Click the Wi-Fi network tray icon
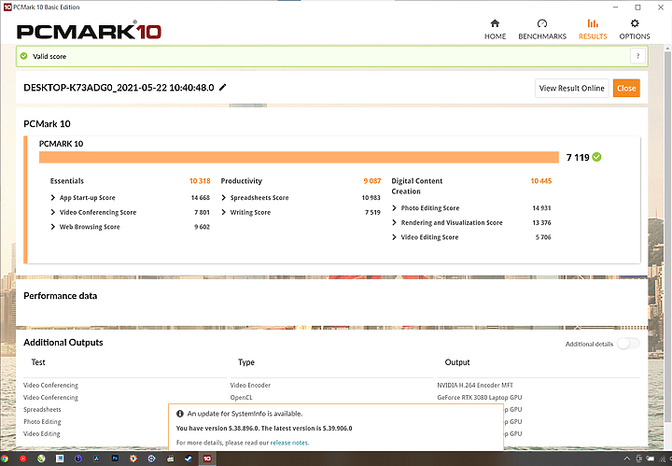Screen dimensions: 672x466 point(663,459)
